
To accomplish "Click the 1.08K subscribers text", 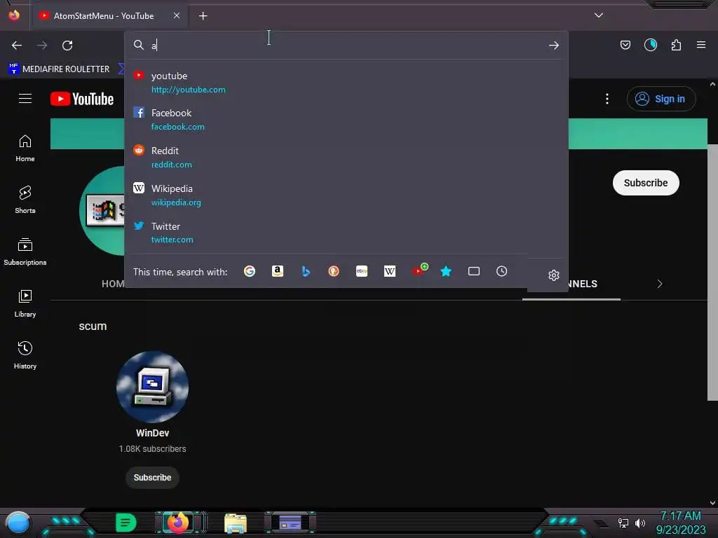I will point(152,449).
